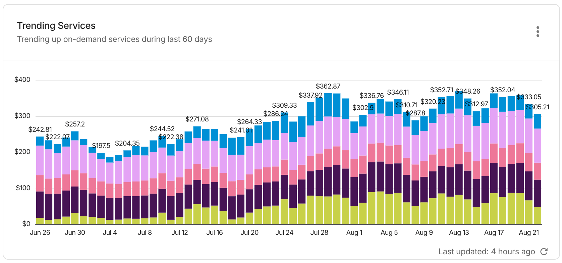The width and height of the screenshot is (562, 263).
Task: Click the Jul 20 x-axis label
Action: [x=249, y=232]
